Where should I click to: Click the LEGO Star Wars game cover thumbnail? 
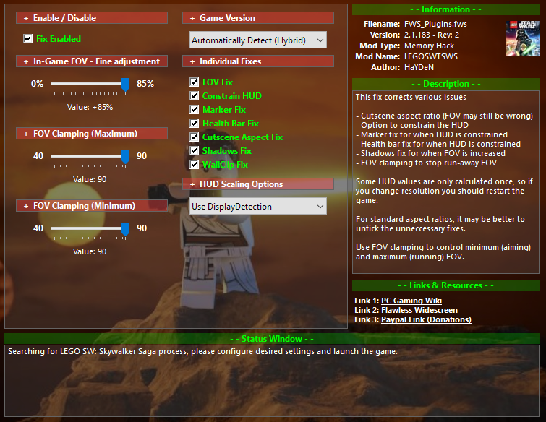click(522, 38)
